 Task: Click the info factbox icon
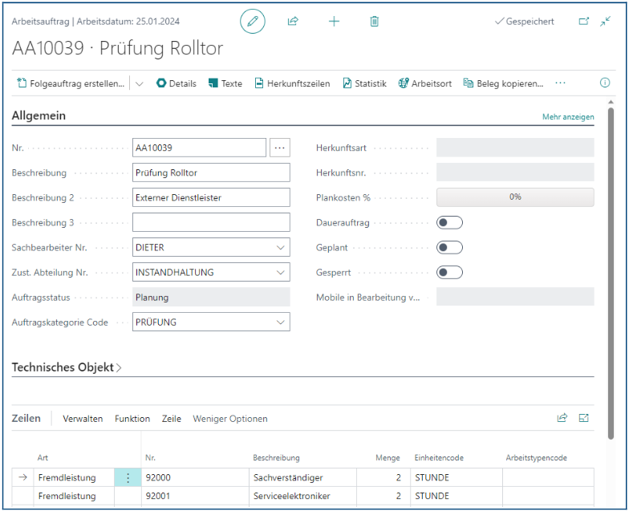(x=605, y=83)
